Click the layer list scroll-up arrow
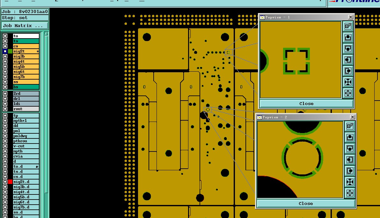The image size is (380, 218). pyautogui.click(x=46, y=34)
